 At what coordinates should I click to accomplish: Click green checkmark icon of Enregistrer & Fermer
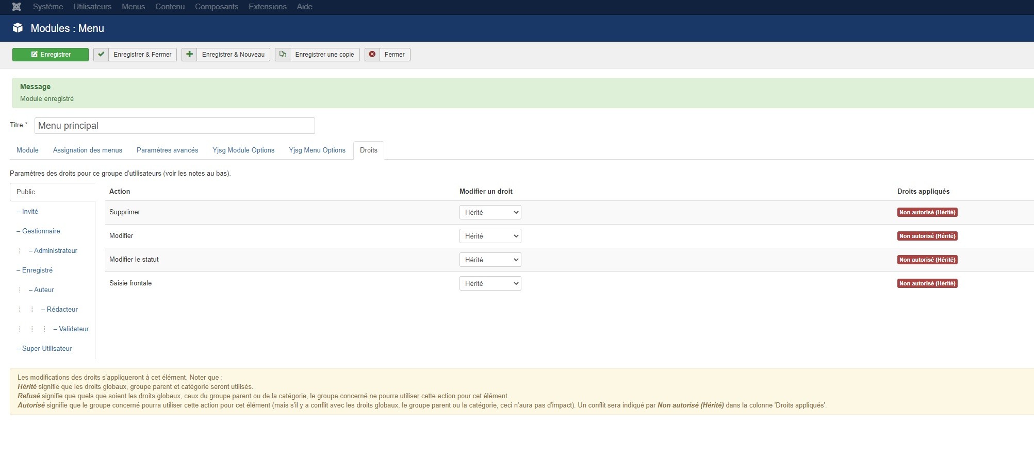point(101,54)
